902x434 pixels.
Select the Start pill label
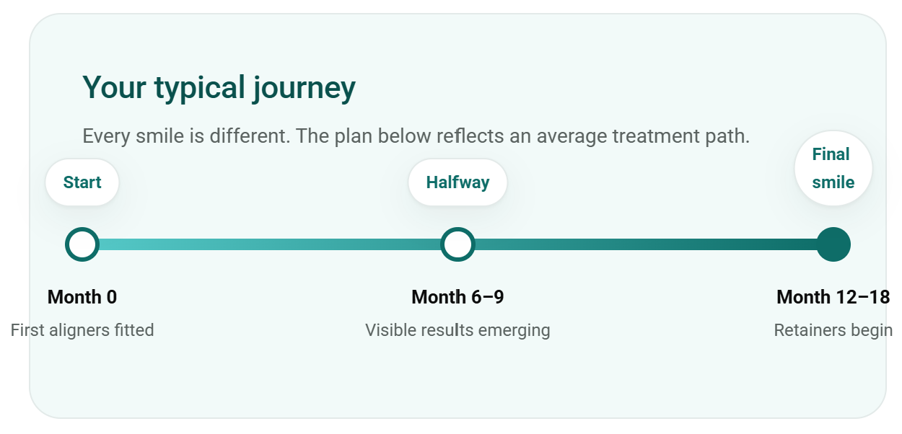click(82, 182)
